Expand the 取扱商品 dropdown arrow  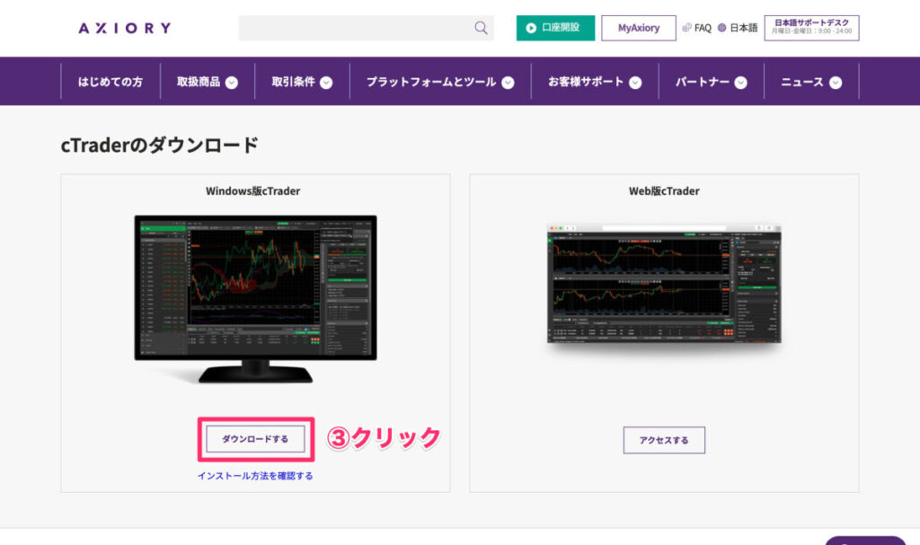pyautogui.click(x=232, y=83)
